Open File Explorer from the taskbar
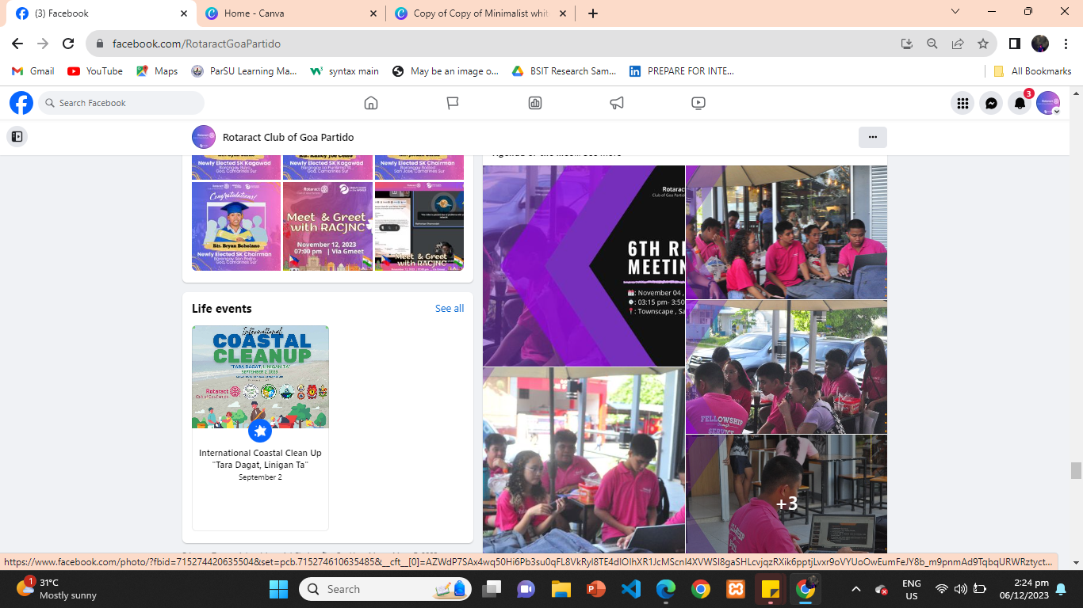Screen dimensions: 1083x608 click(x=561, y=589)
